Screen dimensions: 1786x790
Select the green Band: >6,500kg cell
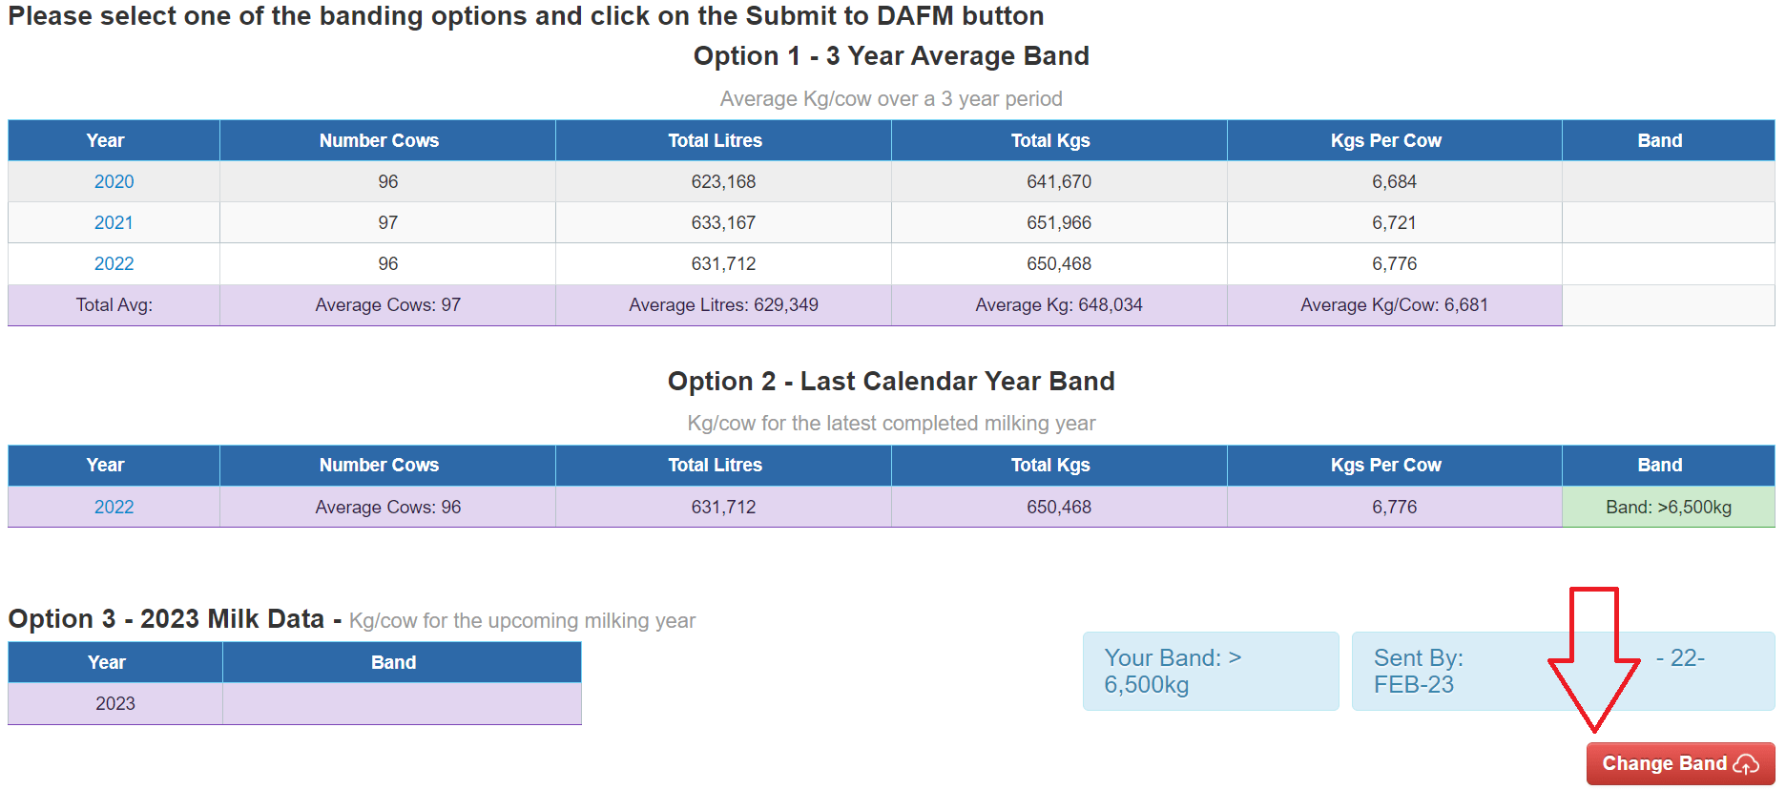click(x=1668, y=507)
